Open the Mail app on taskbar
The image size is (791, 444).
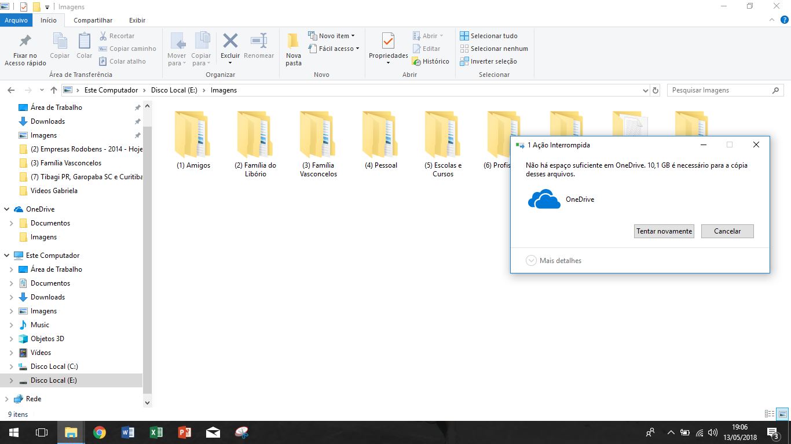pos(213,432)
